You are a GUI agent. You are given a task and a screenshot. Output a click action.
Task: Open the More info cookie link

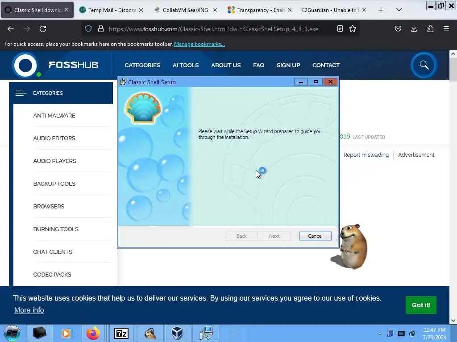pos(29,310)
